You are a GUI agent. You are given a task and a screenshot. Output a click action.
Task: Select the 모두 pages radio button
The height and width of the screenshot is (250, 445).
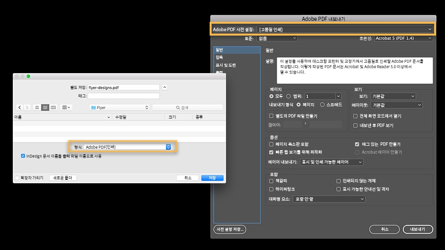tap(271, 96)
